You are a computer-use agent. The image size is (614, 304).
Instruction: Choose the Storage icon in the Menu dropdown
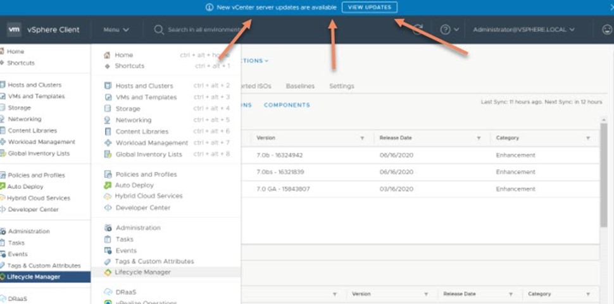click(x=108, y=109)
